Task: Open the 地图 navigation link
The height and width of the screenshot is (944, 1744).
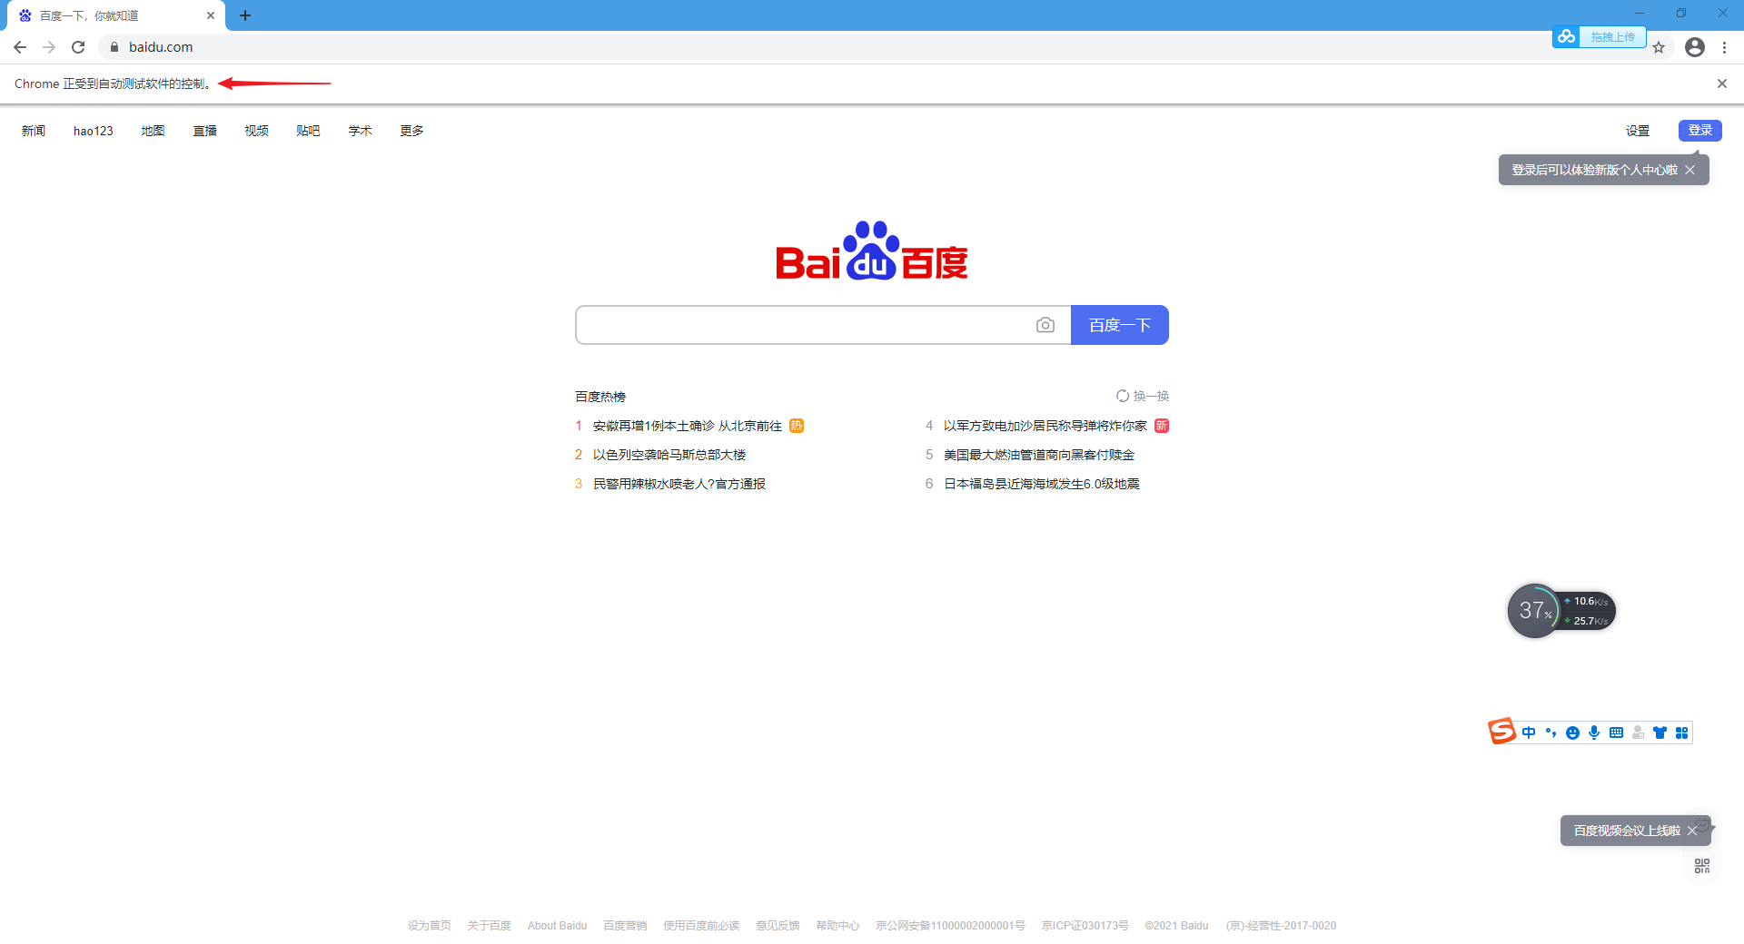Action: coord(153,131)
